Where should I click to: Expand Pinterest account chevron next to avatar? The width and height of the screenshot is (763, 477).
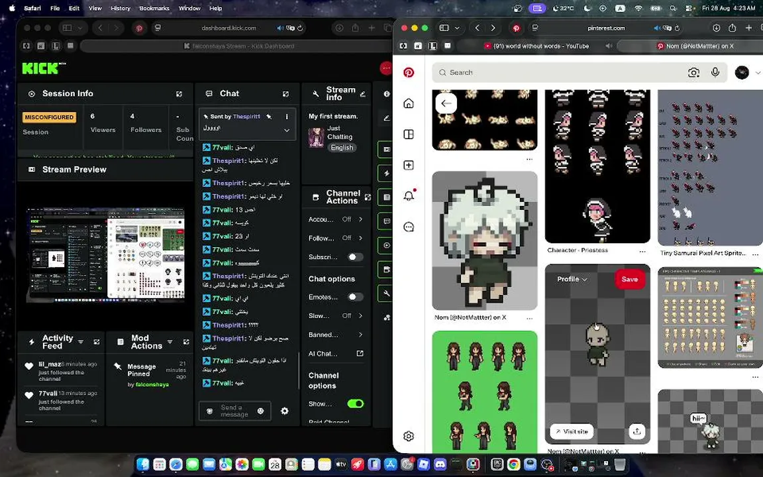click(x=758, y=72)
